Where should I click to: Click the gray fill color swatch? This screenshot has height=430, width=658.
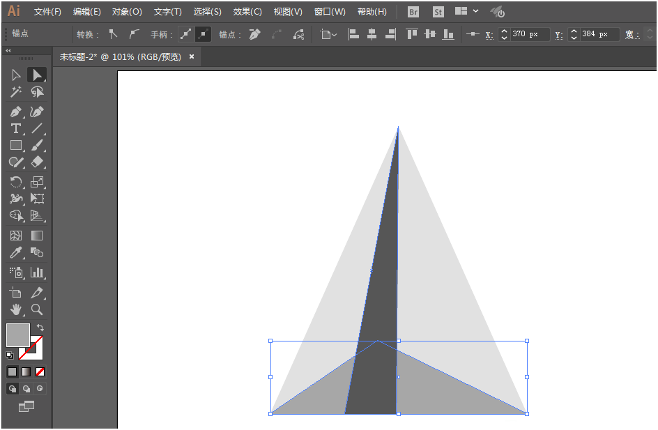[17, 335]
